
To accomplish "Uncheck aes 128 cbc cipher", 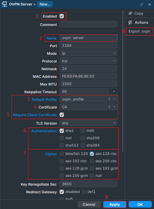I will pos(92,154).
